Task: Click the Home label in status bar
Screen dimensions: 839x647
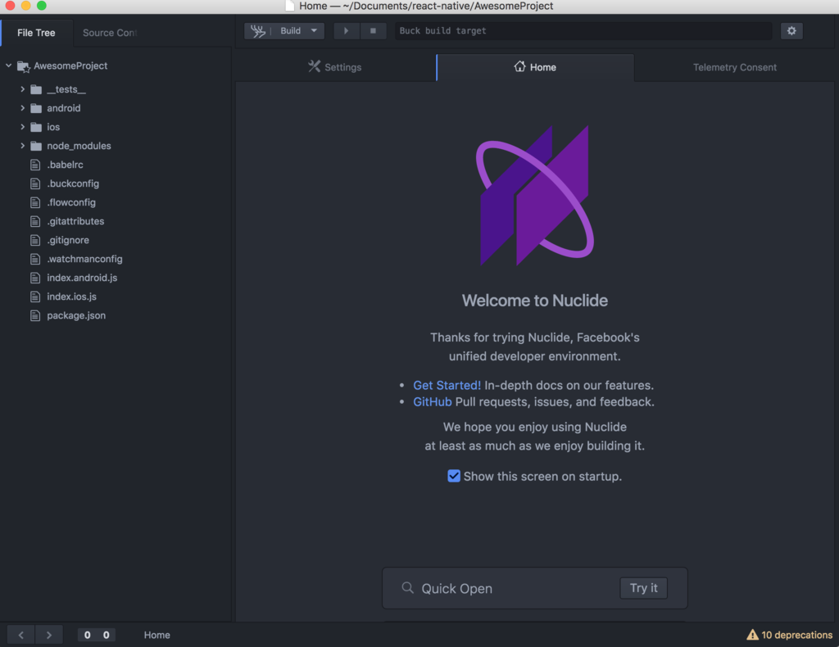Action: coord(156,635)
